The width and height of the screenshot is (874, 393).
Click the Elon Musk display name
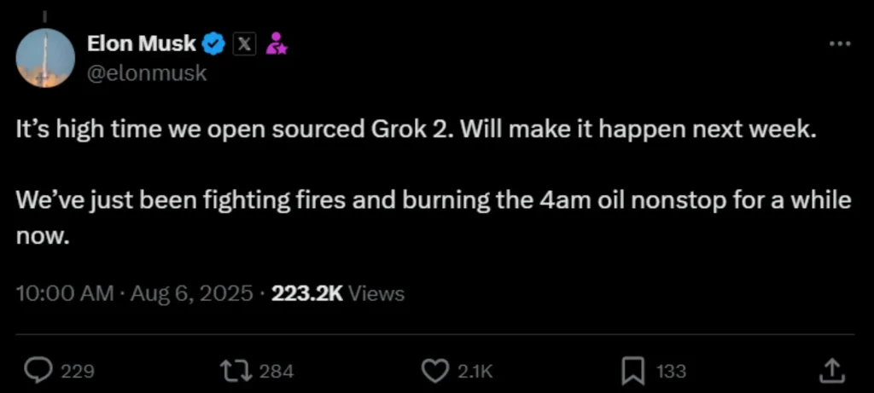142,43
